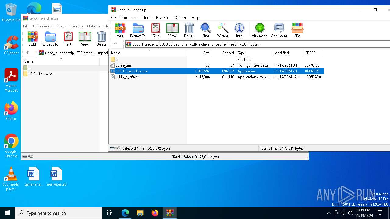Open Help menu in front window
The image size is (390, 219).
(x=195, y=18)
